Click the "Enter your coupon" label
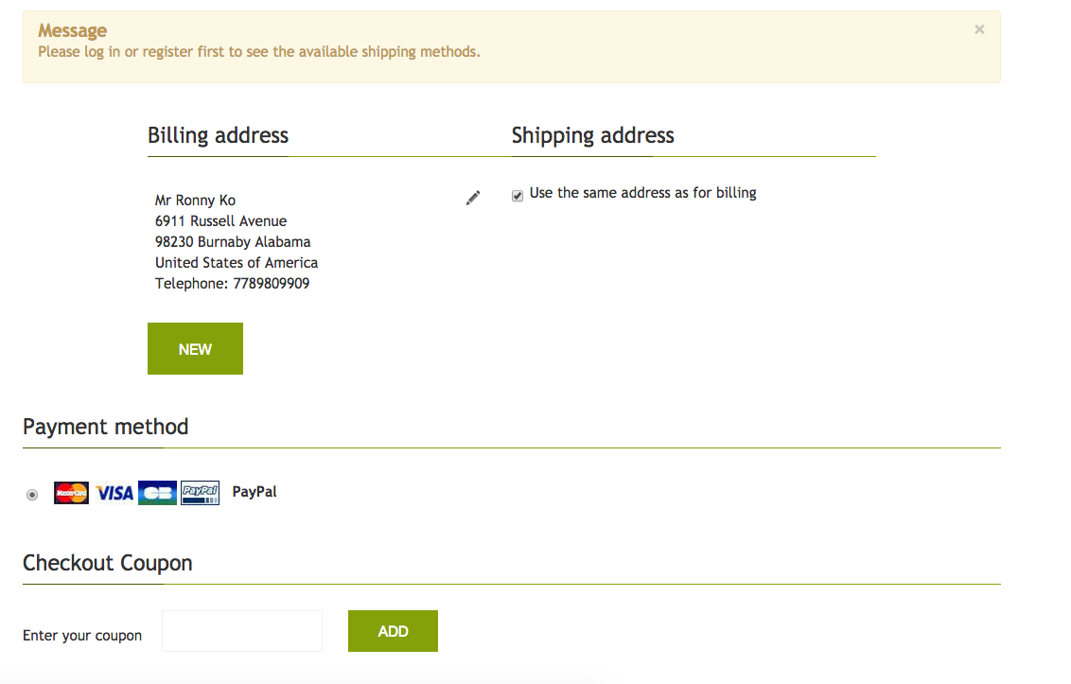Viewport: 1071px width, 684px height. 82,636
